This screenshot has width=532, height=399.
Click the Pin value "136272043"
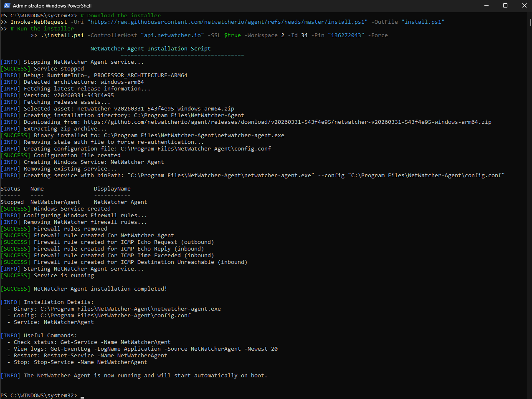pyautogui.click(x=346, y=35)
